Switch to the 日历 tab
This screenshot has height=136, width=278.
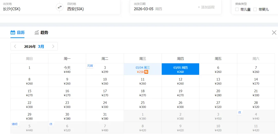pyautogui.click(x=18, y=32)
